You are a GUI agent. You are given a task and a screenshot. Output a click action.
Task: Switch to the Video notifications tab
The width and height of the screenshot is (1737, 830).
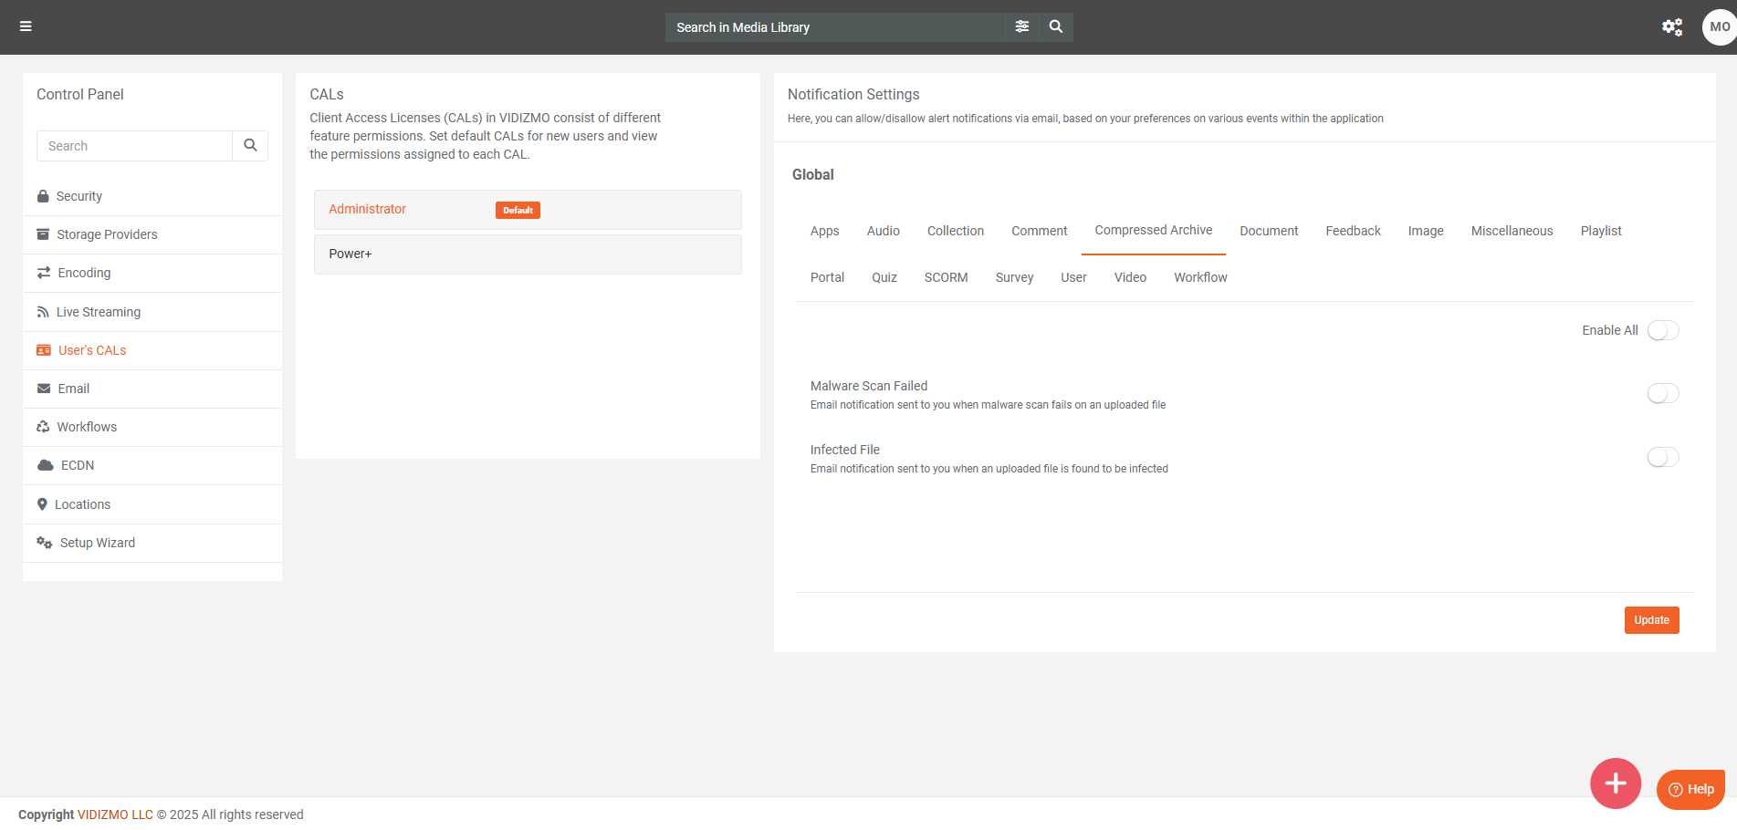coord(1129,277)
